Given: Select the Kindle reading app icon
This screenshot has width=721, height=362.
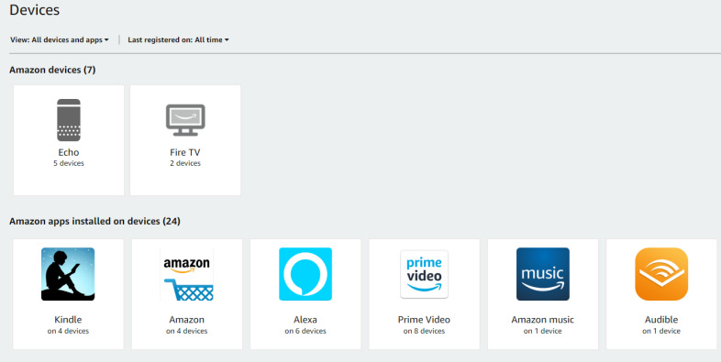Looking at the screenshot, I should 68,274.
